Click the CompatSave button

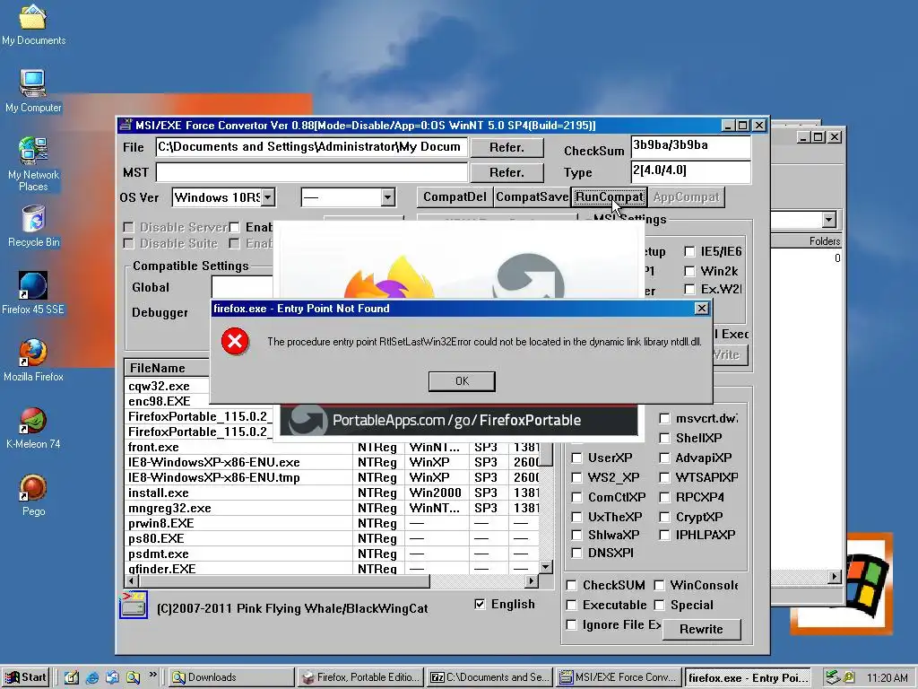(x=532, y=197)
